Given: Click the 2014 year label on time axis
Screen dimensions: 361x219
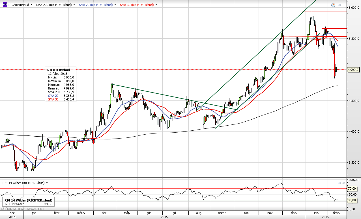Looking at the screenshot, I should coord(12,217).
